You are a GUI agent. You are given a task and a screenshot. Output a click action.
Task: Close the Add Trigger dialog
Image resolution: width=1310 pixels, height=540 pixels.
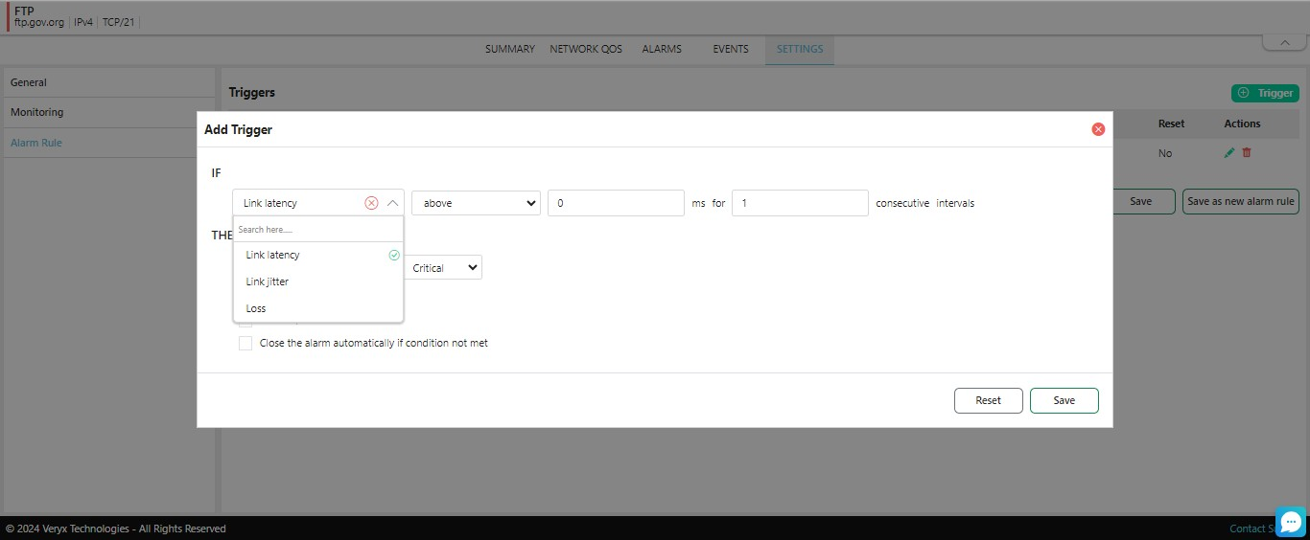click(x=1098, y=129)
